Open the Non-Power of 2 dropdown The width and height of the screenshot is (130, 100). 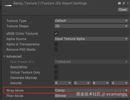coord(91,62)
